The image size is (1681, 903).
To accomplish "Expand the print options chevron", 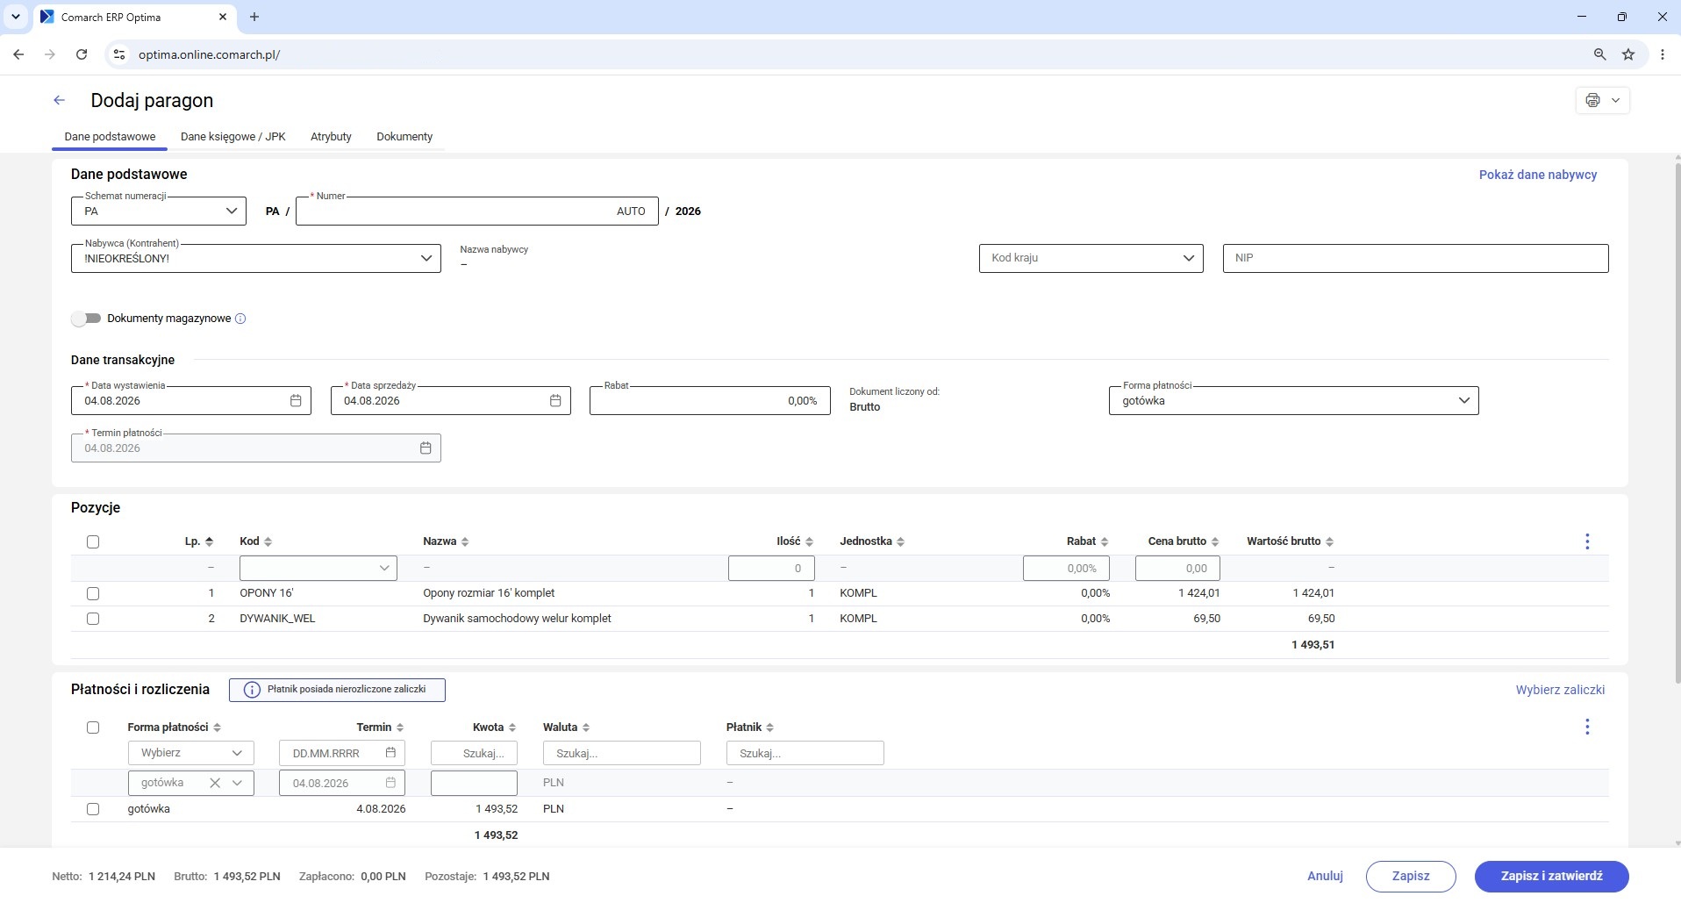I will (1615, 100).
